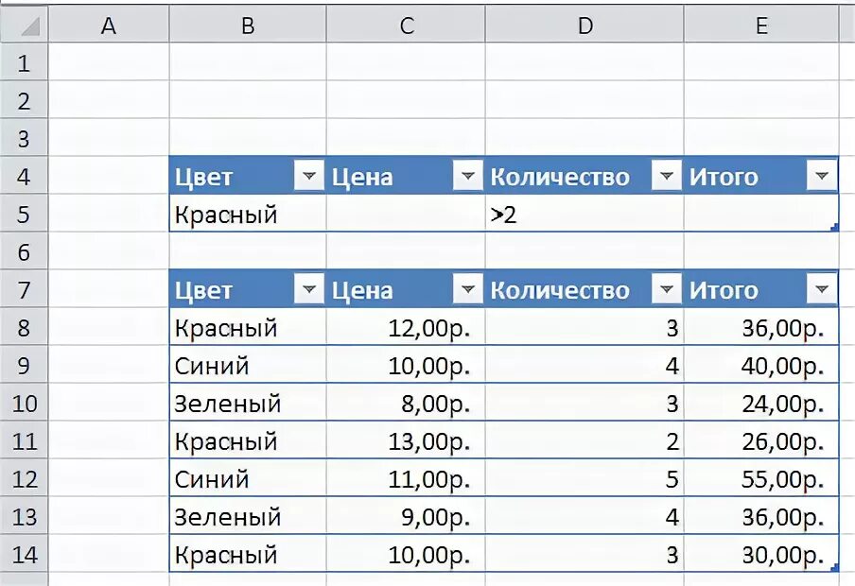This screenshot has width=855, height=586.
Task: Select the Красный criteria cell in row 5
Action: pos(248,214)
